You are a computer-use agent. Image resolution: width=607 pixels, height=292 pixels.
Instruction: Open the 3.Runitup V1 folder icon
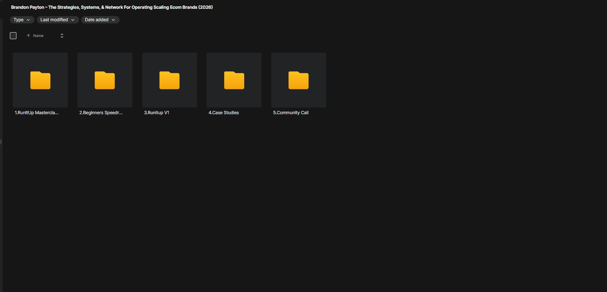pyautogui.click(x=169, y=80)
